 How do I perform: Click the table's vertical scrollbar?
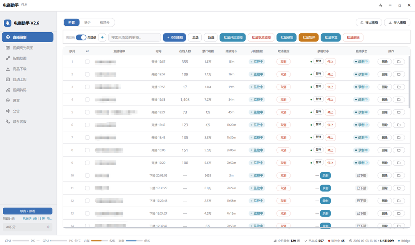tap(409, 82)
